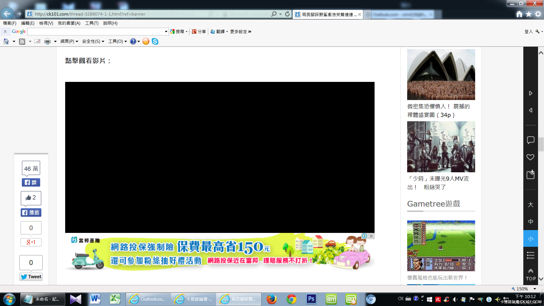Click the Google toolbar search input field

coord(95,31)
